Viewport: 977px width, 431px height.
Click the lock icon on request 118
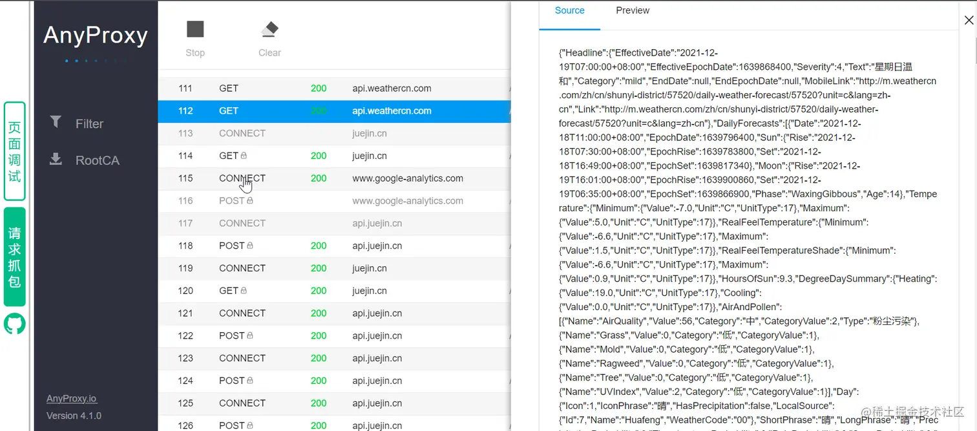(x=250, y=246)
